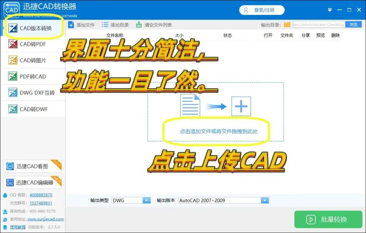Click hotline number 400-888-5570

point(42,211)
